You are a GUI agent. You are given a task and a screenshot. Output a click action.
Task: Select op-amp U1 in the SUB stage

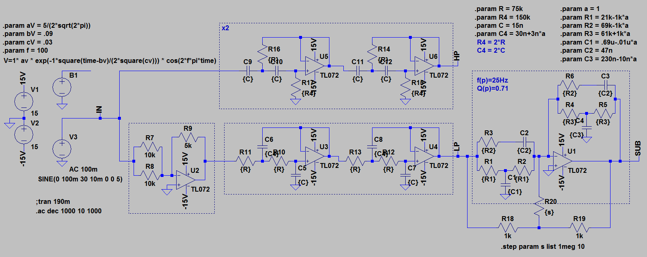click(x=561, y=161)
